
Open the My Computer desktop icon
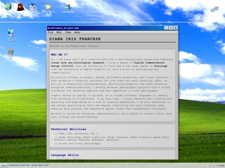[x=10, y=35]
